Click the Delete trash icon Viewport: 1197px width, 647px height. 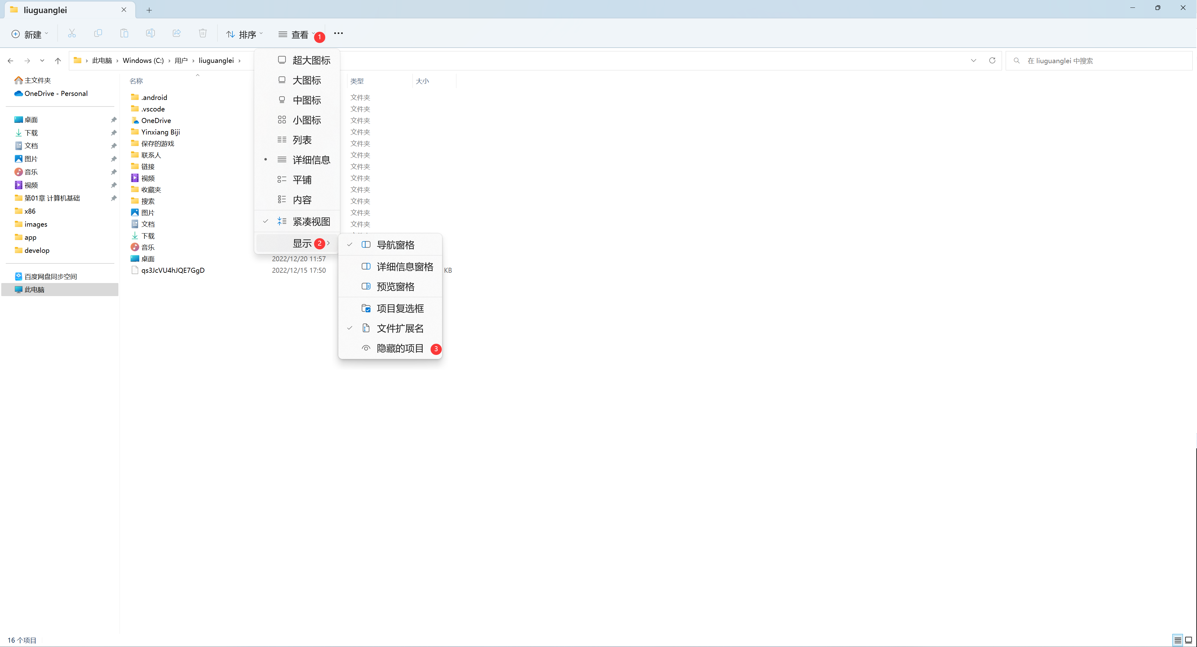click(x=203, y=33)
